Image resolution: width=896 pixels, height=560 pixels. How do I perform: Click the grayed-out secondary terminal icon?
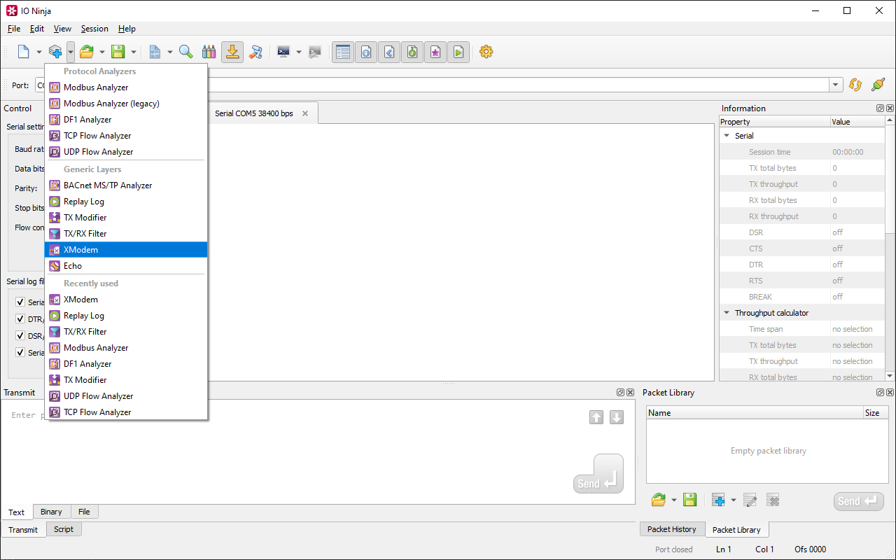[x=315, y=52]
